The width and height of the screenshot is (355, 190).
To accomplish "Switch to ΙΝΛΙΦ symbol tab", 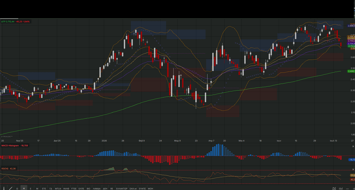I will (x=66, y=189).
